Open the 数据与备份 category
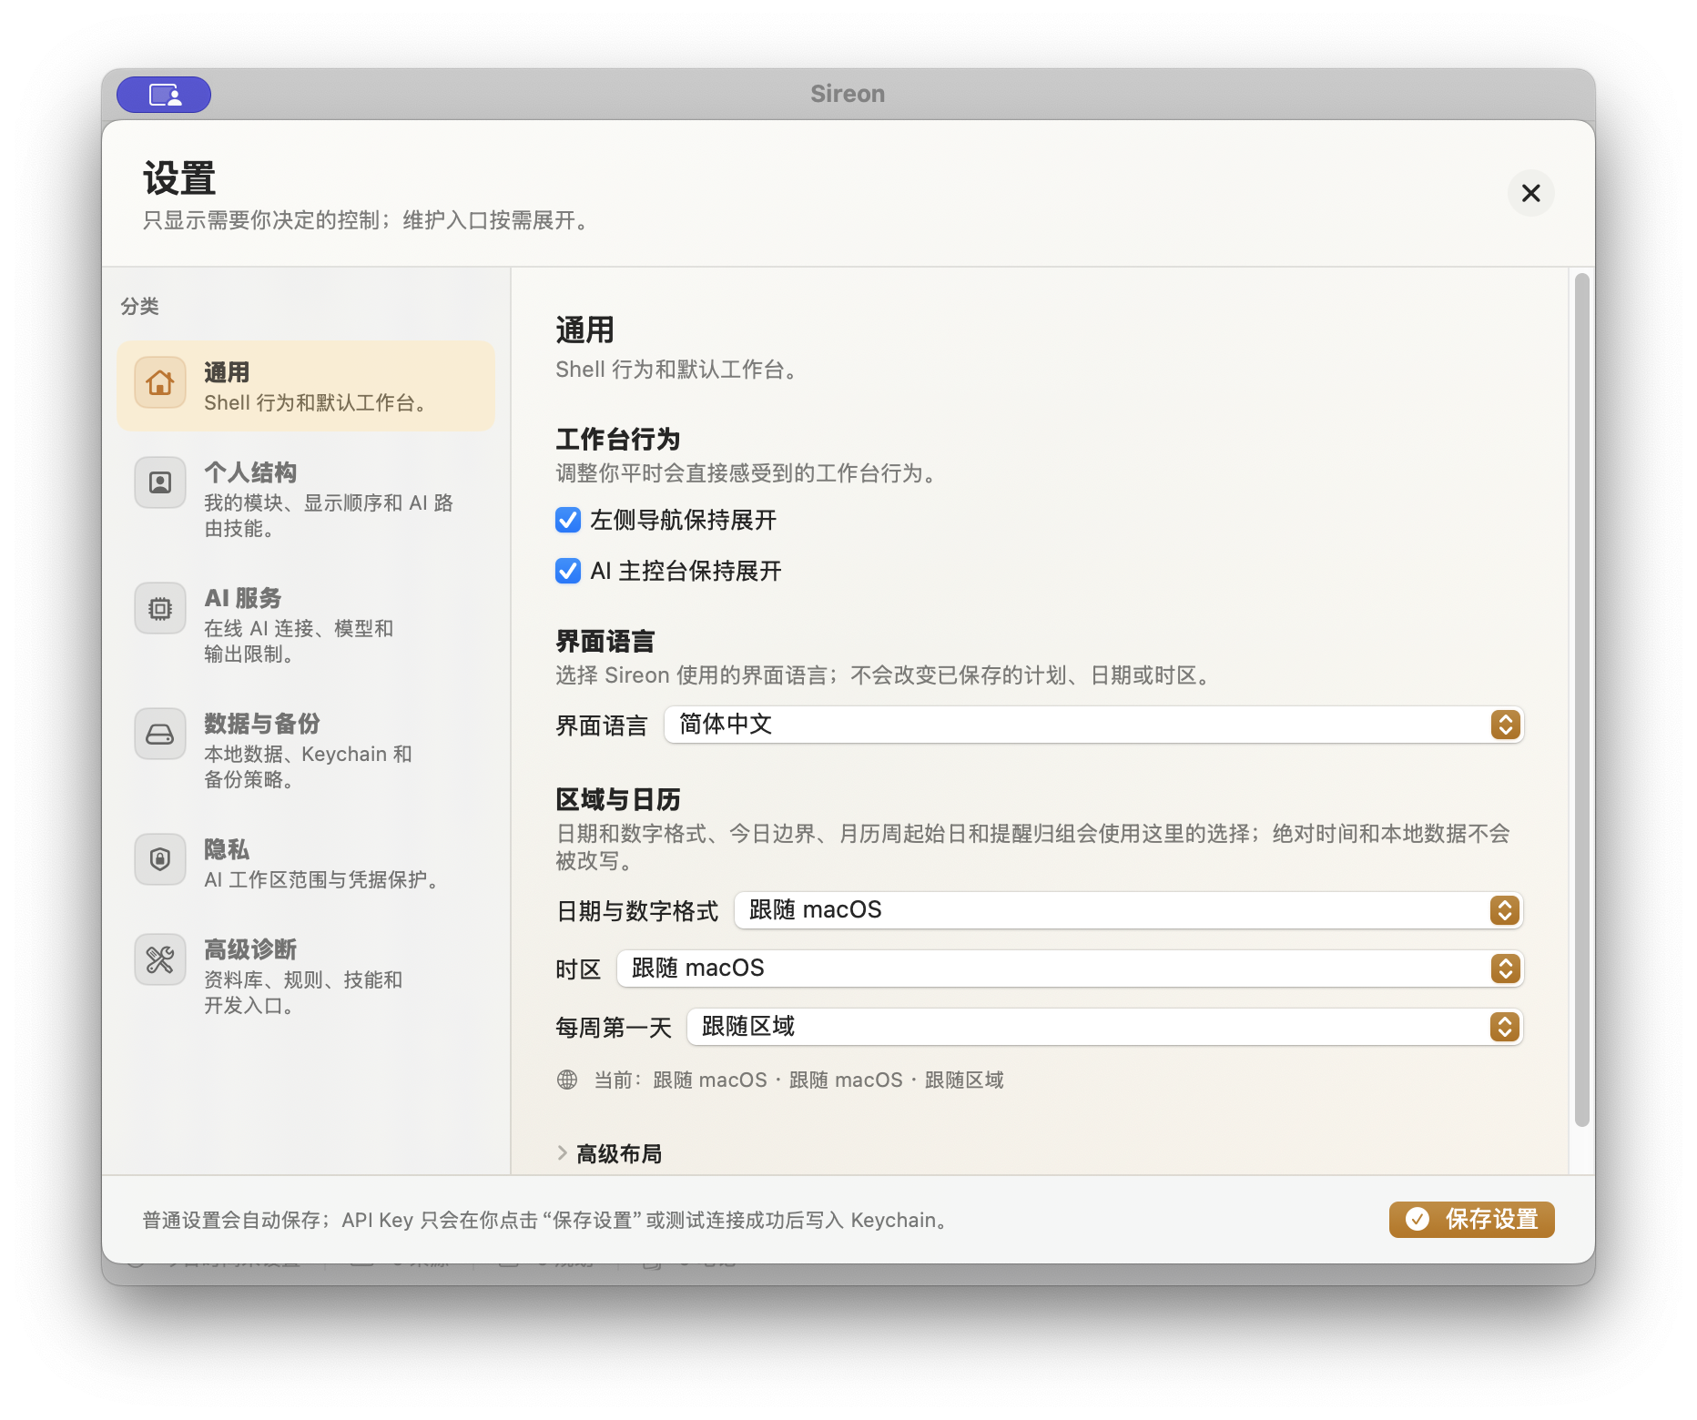 pyautogui.click(x=306, y=750)
